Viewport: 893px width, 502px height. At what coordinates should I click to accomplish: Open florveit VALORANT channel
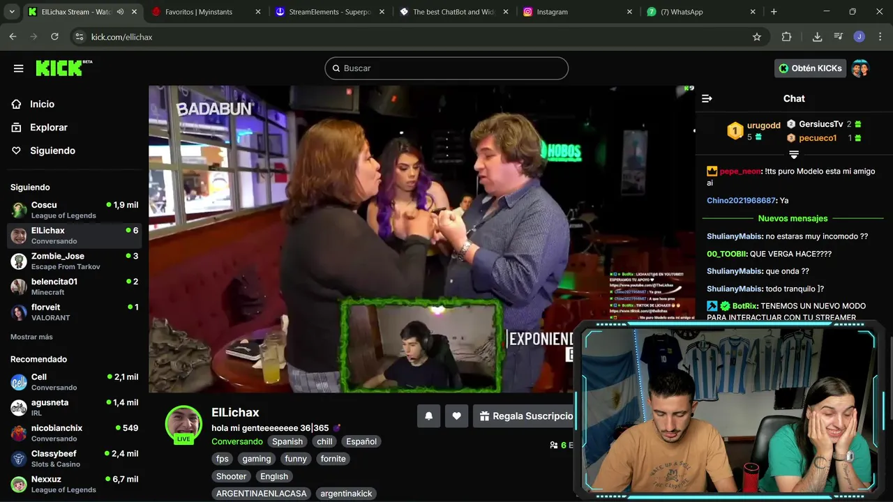point(74,312)
